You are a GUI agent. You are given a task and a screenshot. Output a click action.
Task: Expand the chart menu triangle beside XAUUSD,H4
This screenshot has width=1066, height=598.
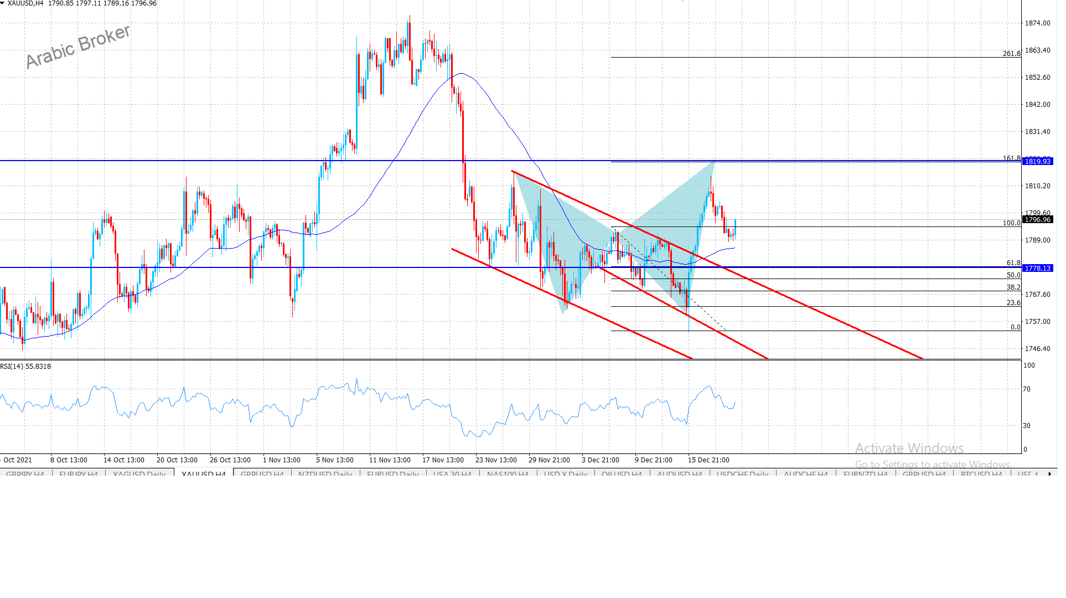pyautogui.click(x=3, y=3)
